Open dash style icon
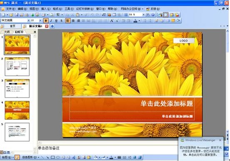The width and height of the screenshot is (230, 161). click(x=125, y=157)
